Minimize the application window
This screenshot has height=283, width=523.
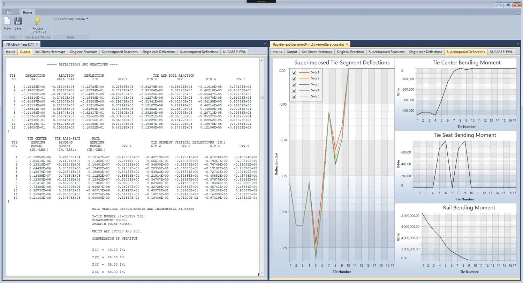(499, 5)
